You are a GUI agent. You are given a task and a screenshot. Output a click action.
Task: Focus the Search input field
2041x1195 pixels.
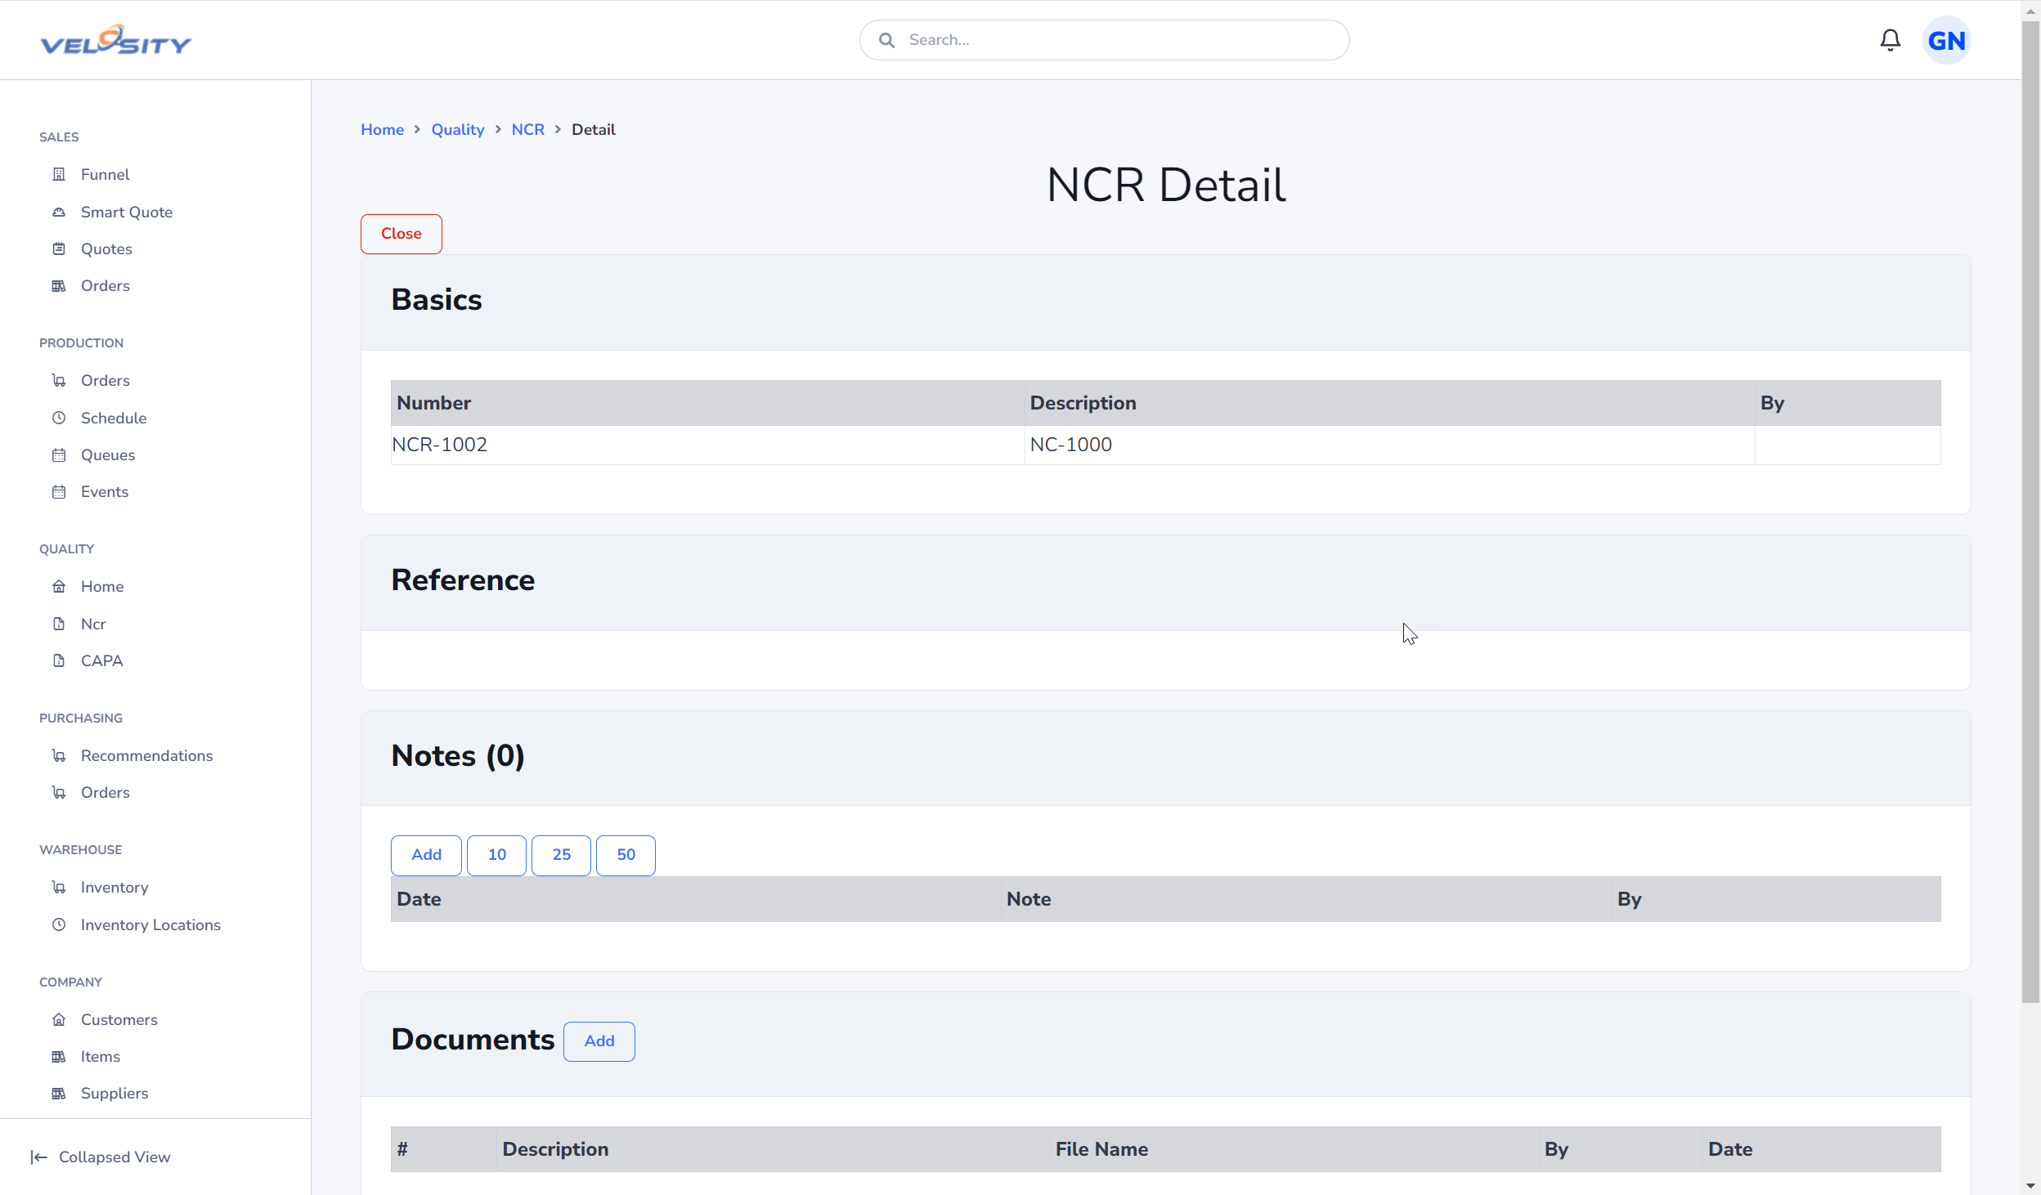pos(1104,40)
